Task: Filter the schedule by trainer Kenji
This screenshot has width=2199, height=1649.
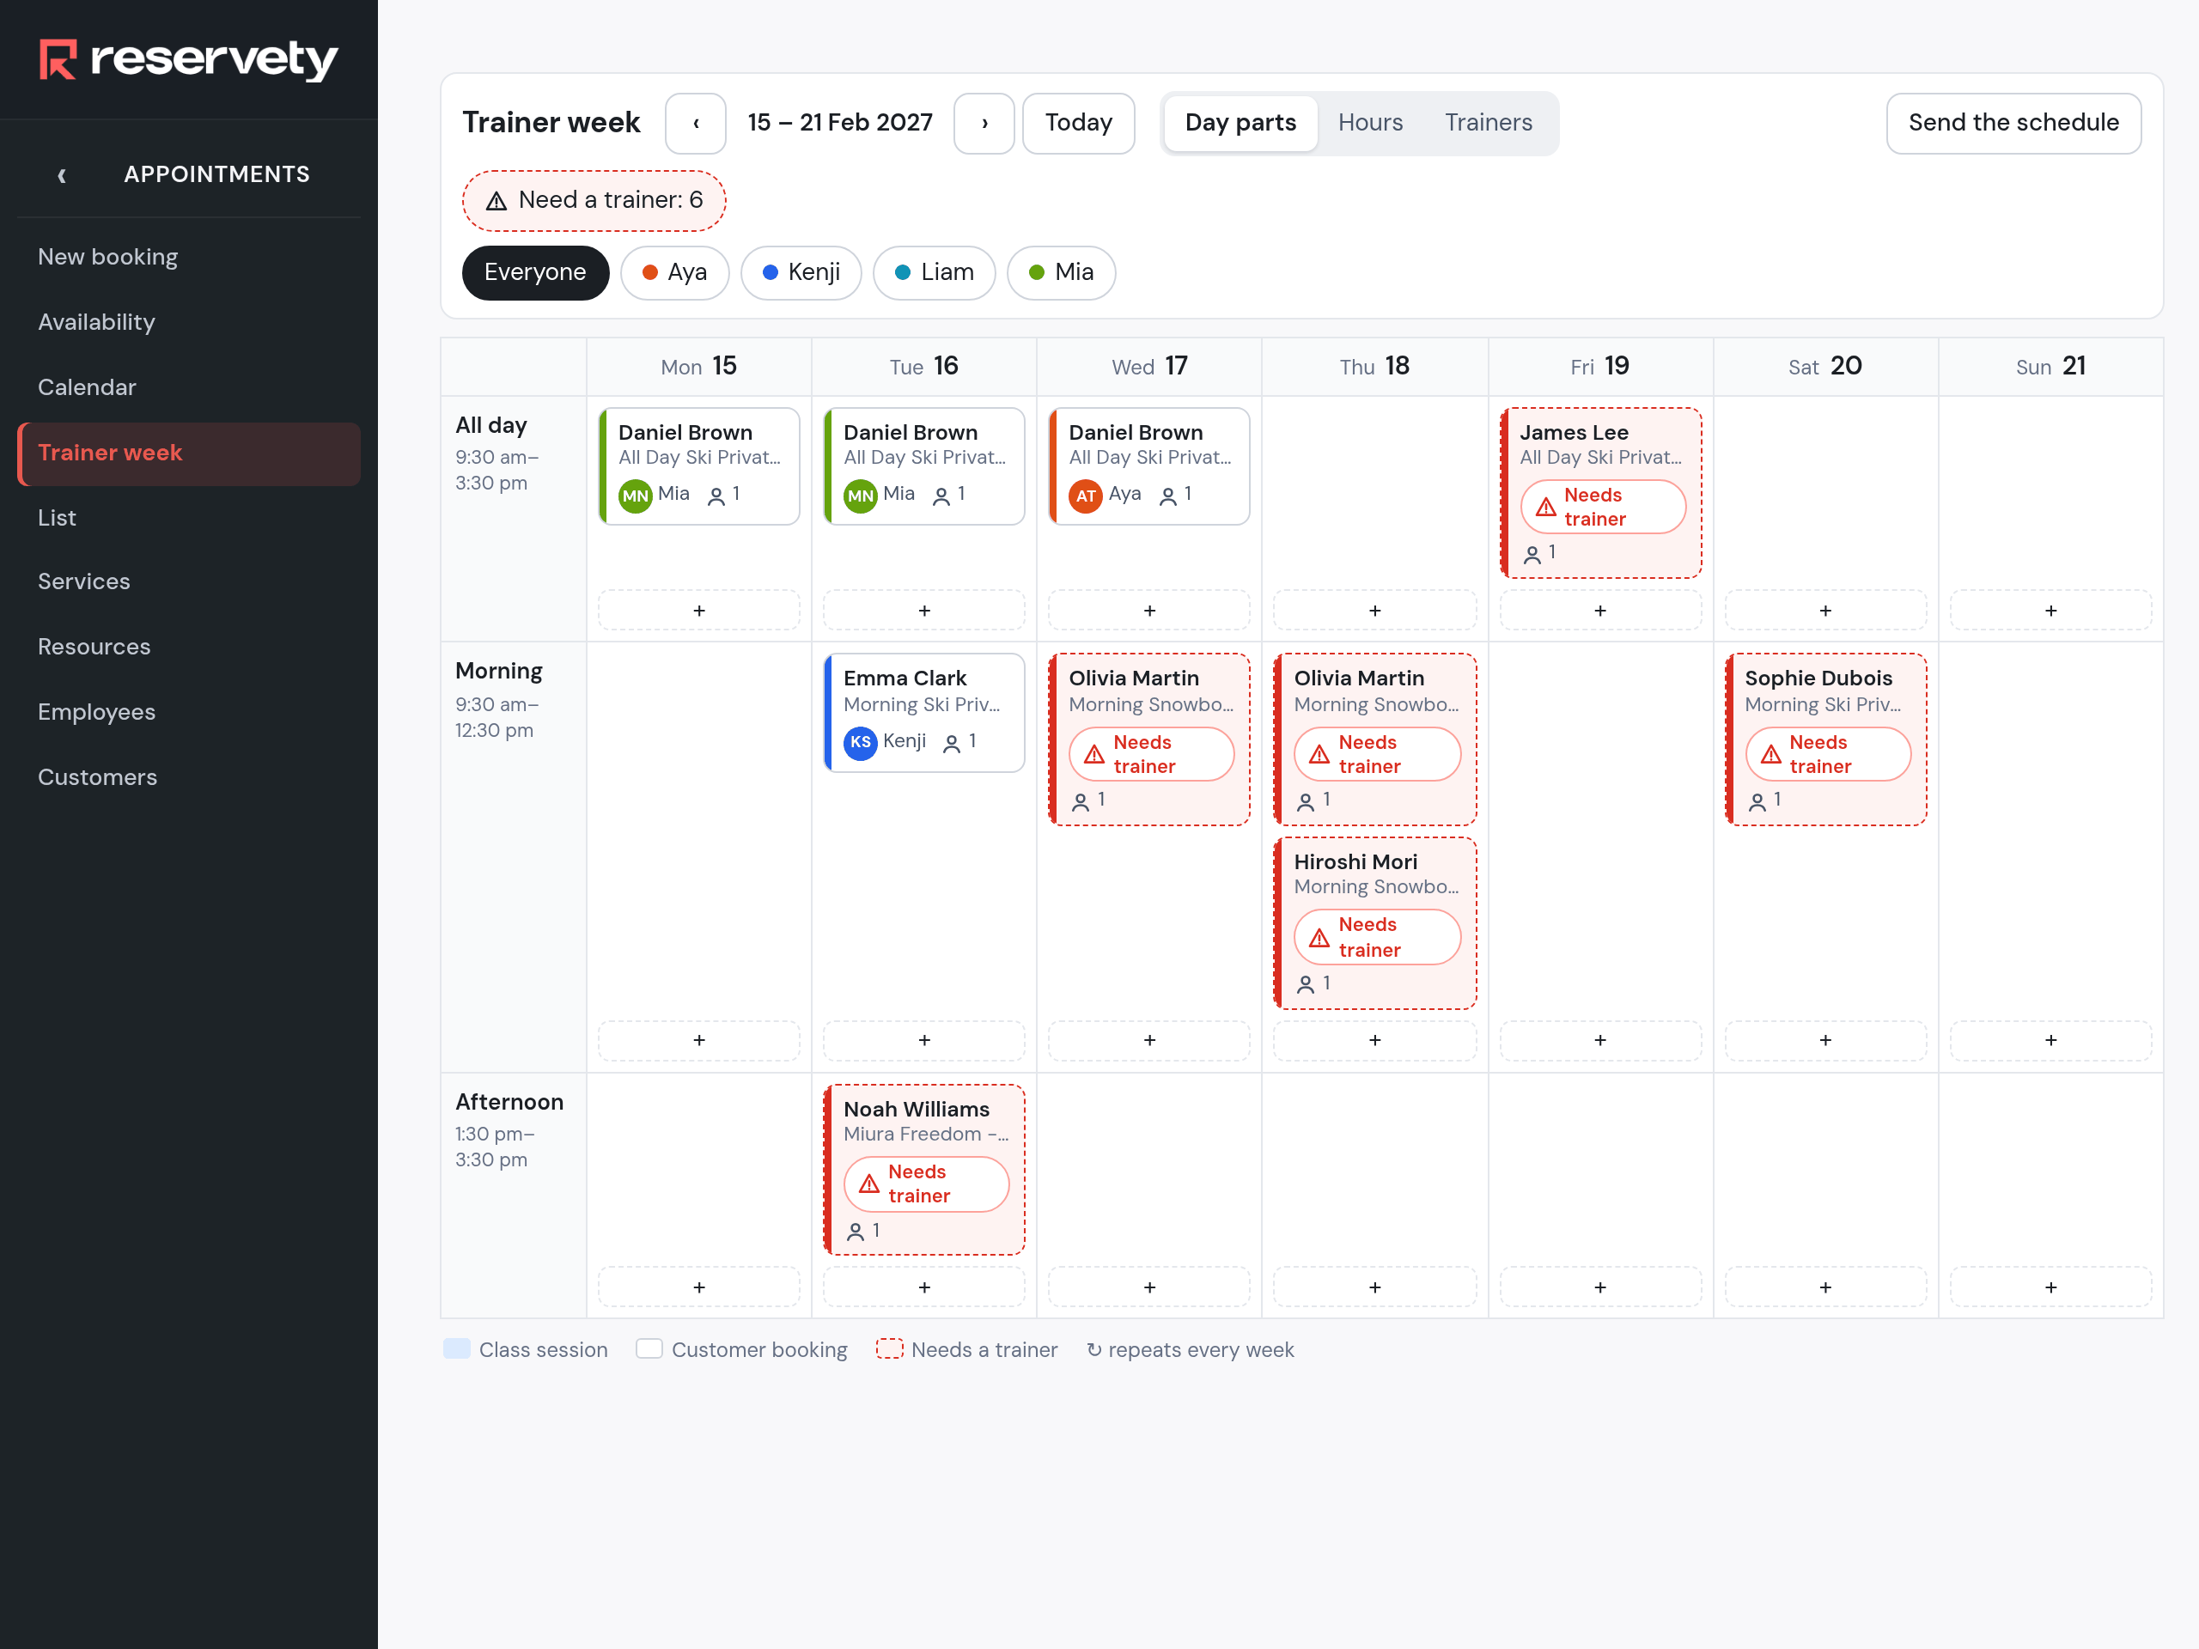Action: 801,272
